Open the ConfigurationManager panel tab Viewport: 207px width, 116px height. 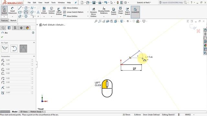pyautogui.click(x=15, y=28)
